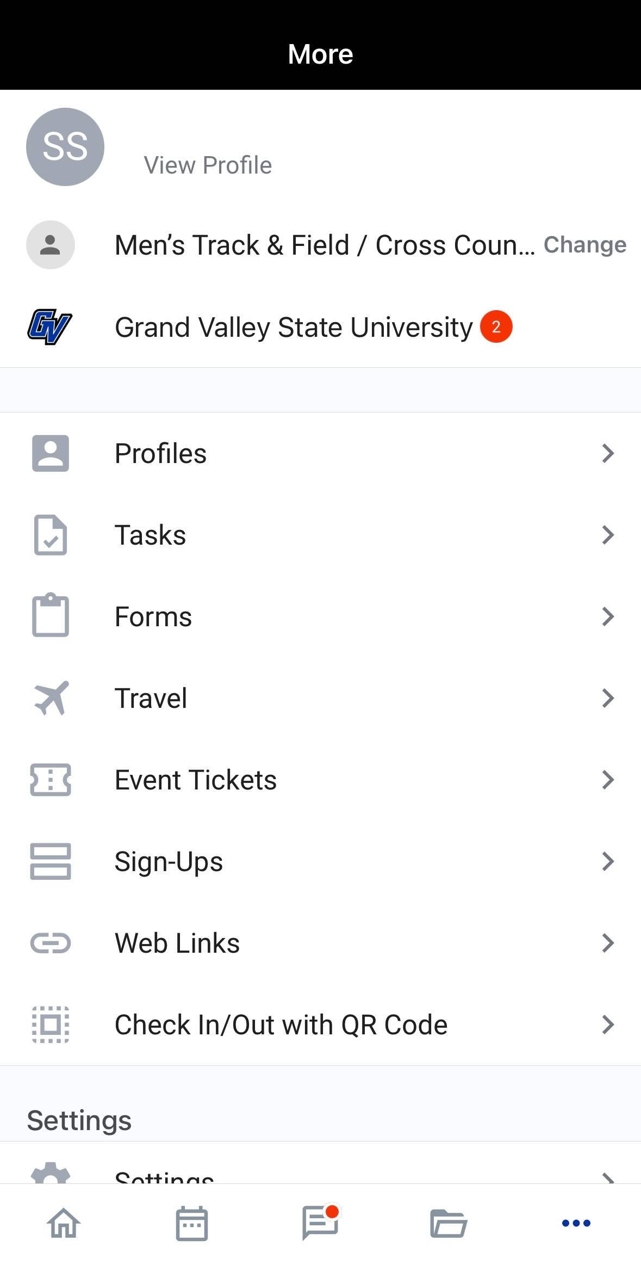Tap the Forms clipboard icon
This screenshot has height=1277, width=641.
point(51,616)
